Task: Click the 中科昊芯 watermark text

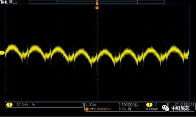Action: [180, 108]
